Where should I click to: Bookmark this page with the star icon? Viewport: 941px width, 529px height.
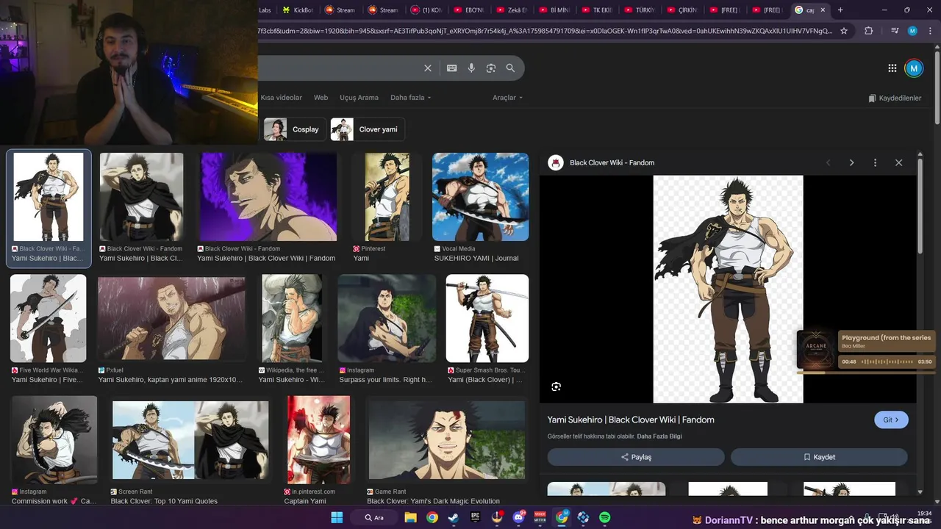click(844, 31)
